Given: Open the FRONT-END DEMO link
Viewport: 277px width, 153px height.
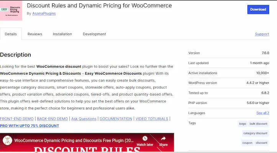Looking at the screenshot, I should pos(17,119).
